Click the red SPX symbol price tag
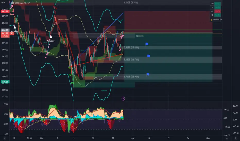The height and width of the screenshot is (141, 240). pyautogui.click(x=12, y=33)
